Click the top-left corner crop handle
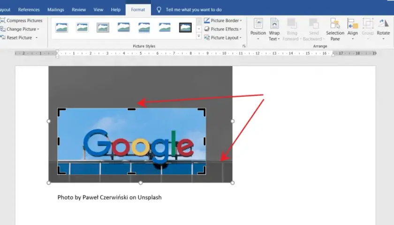 click(61, 112)
